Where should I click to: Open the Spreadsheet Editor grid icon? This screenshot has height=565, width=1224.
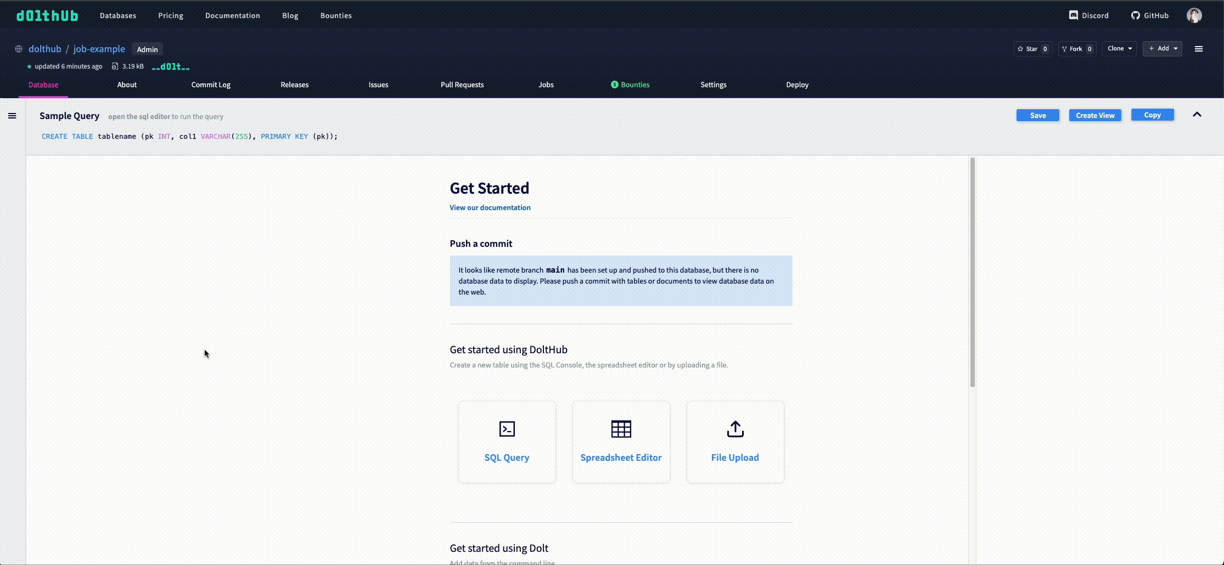pos(621,429)
